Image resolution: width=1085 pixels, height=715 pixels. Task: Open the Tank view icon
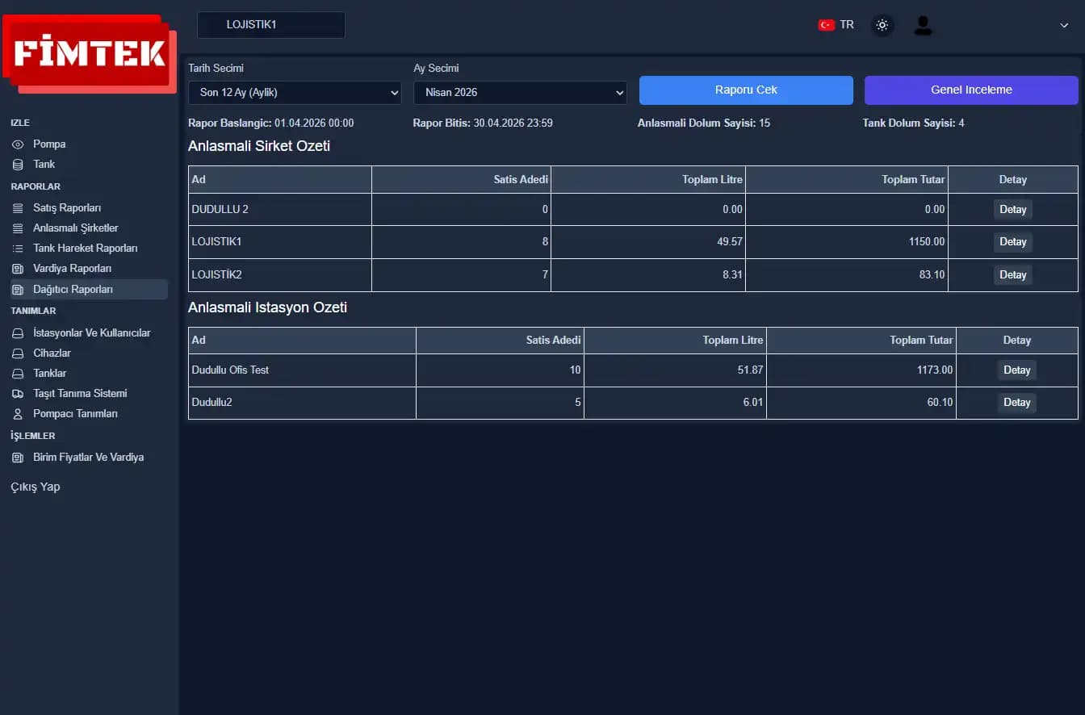18,164
